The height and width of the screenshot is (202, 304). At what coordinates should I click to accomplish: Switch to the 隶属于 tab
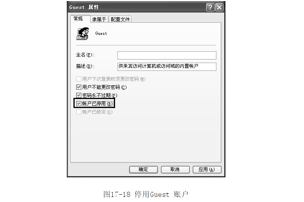[99, 19]
